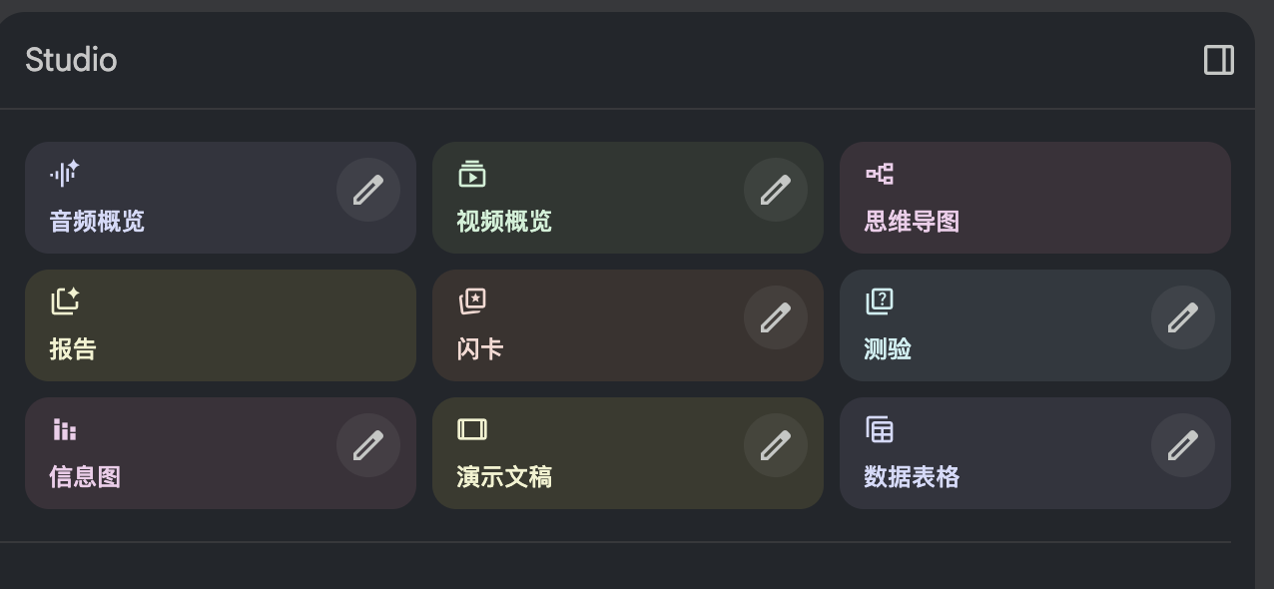Open 闪卡 customization pencil
Image resolution: width=1274 pixels, height=589 pixels.
[x=776, y=317]
